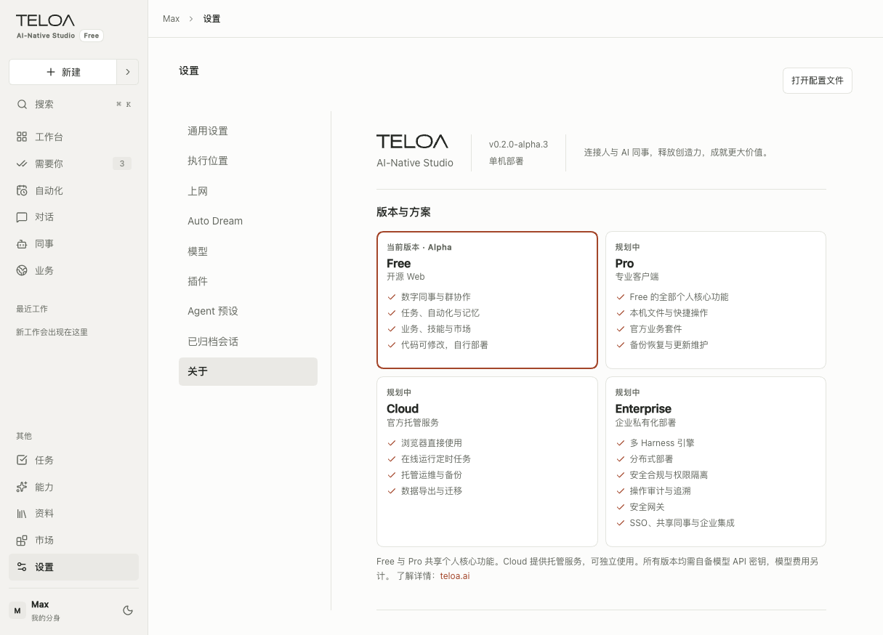883x635 pixels.
Task: Open the 同事 robot icon
Action: [22, 244]
